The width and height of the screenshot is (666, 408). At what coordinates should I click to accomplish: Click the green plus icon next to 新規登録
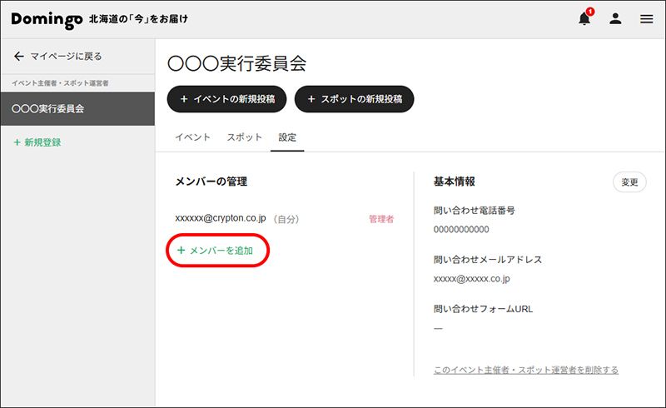17,142
